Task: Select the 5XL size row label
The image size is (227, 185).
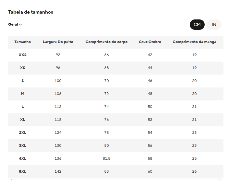Action: 23,171
